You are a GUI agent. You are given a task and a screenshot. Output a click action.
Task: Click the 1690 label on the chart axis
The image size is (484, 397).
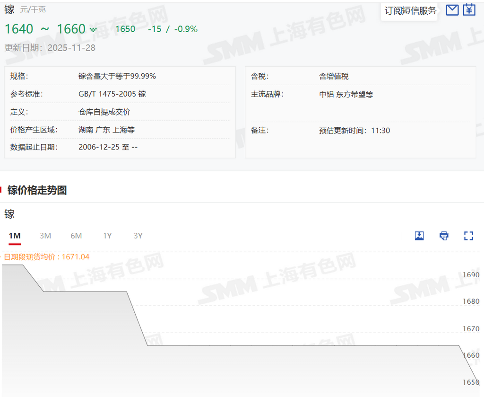(x=471, y=274)
